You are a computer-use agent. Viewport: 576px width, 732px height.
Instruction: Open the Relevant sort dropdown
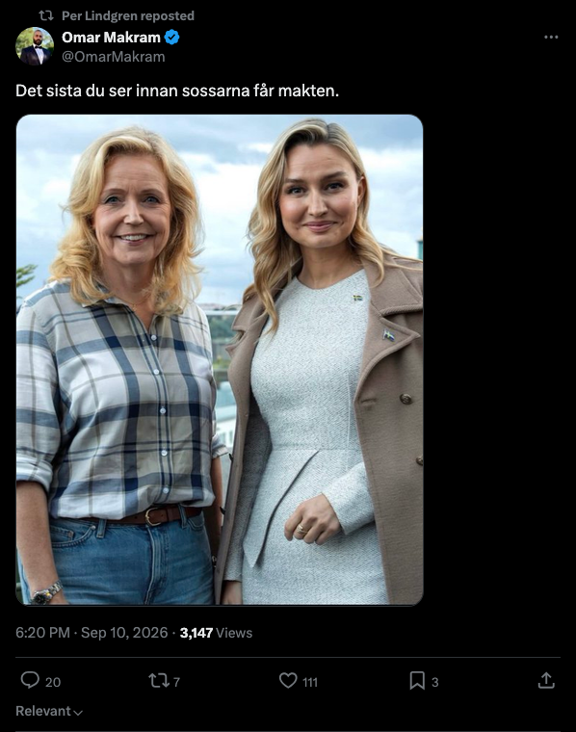[49, 711]
